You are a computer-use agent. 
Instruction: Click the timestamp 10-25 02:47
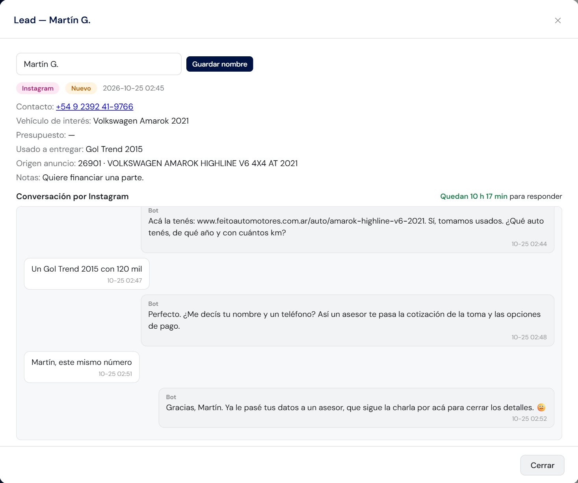pos(125,281)
